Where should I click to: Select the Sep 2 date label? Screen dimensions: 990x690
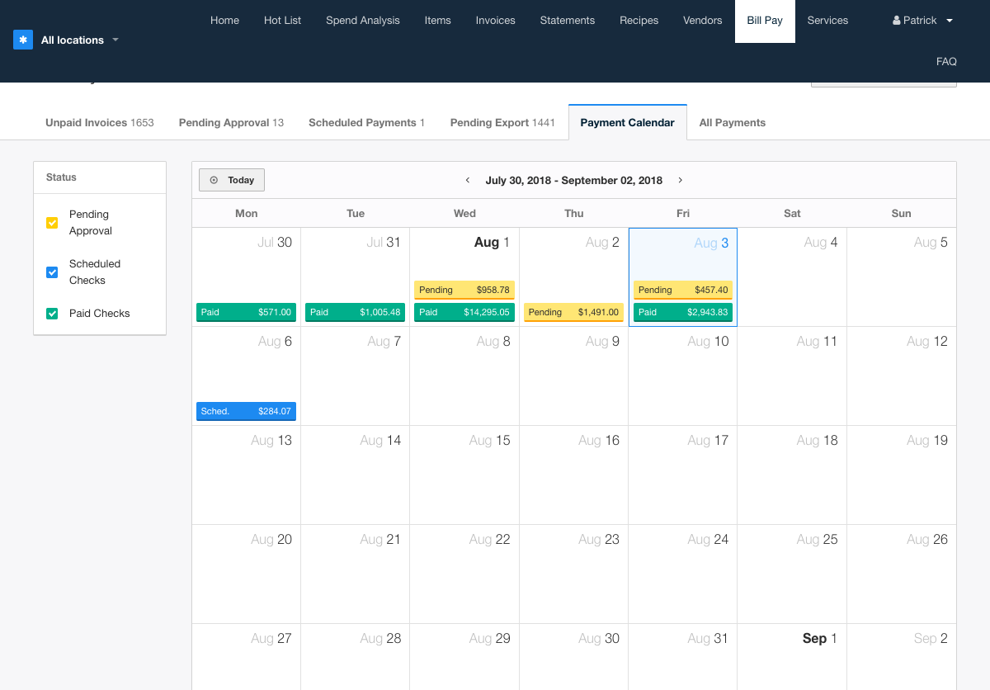[x=931, y=639]
